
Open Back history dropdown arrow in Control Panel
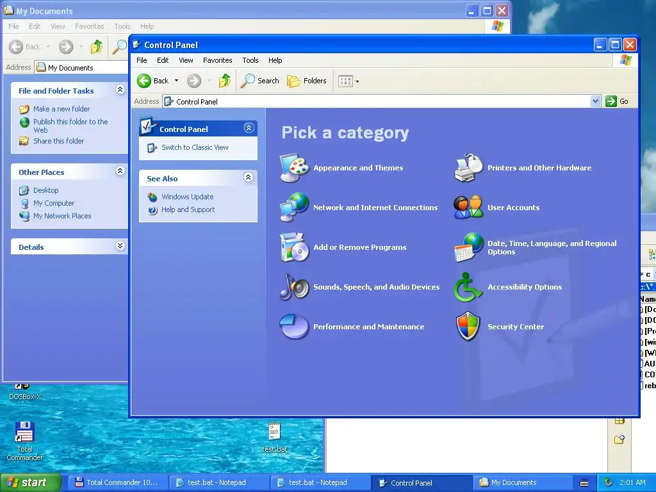click(x=177, y=81)
